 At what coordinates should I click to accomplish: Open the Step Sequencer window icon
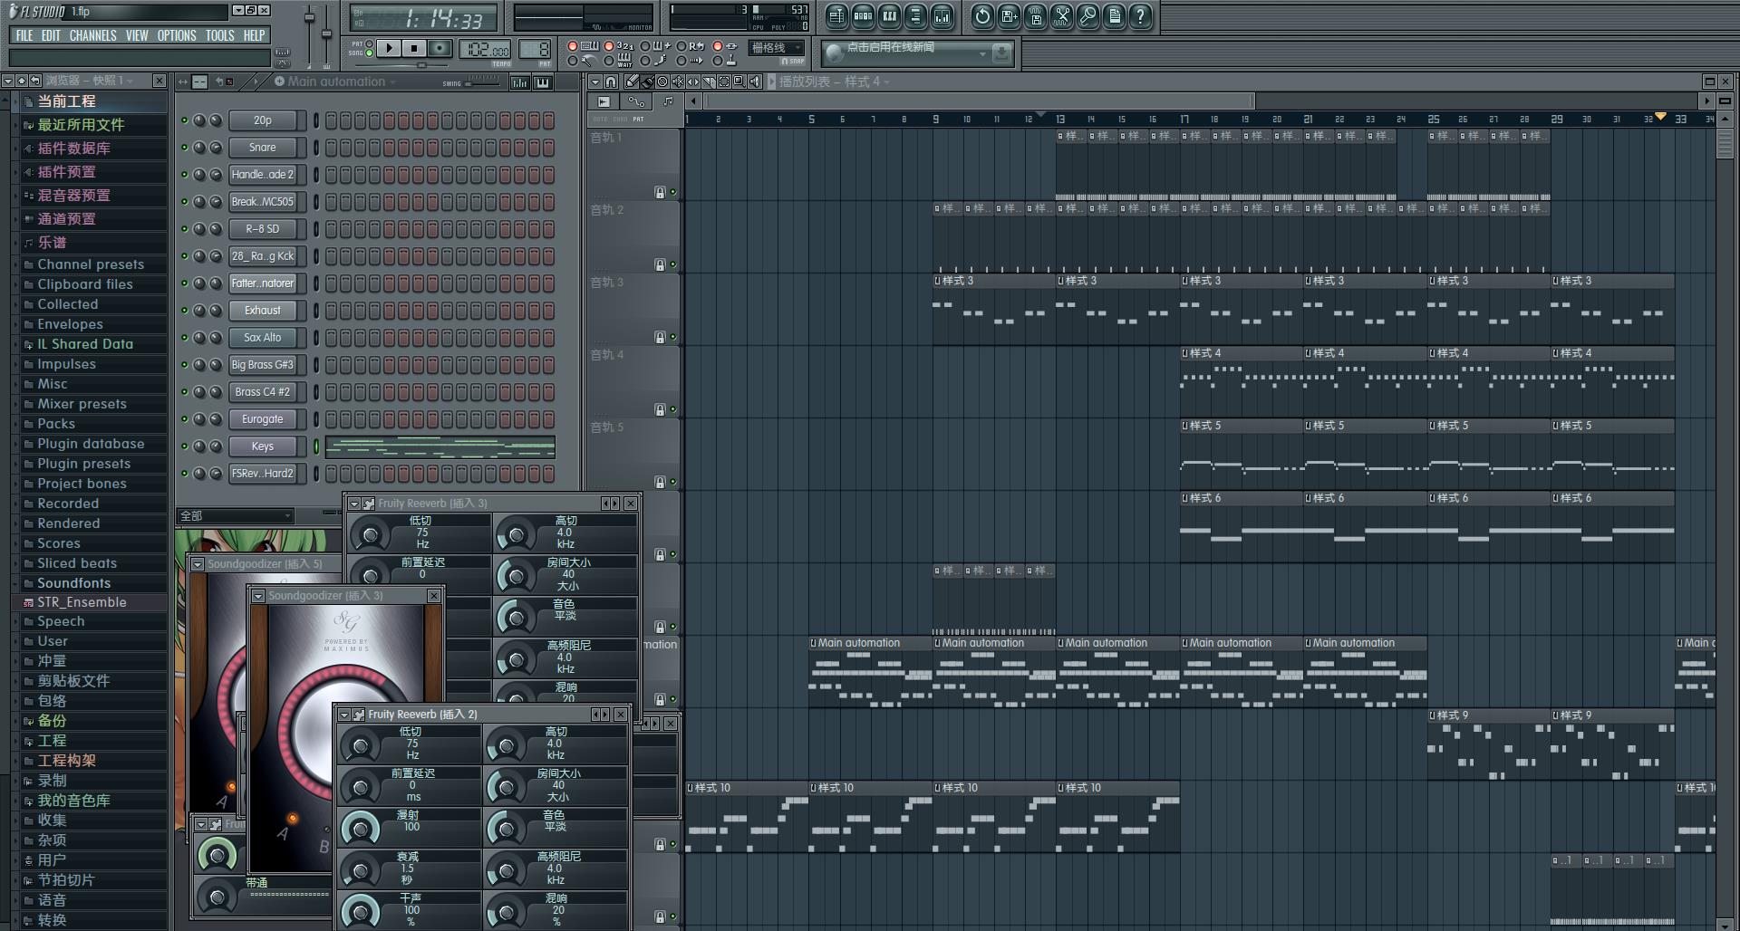pyautogui.click(x=863, y=16)
